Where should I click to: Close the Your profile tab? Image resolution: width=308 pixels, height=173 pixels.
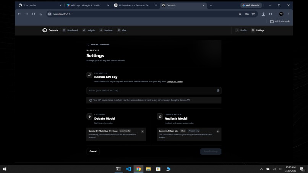pos(60,5)
